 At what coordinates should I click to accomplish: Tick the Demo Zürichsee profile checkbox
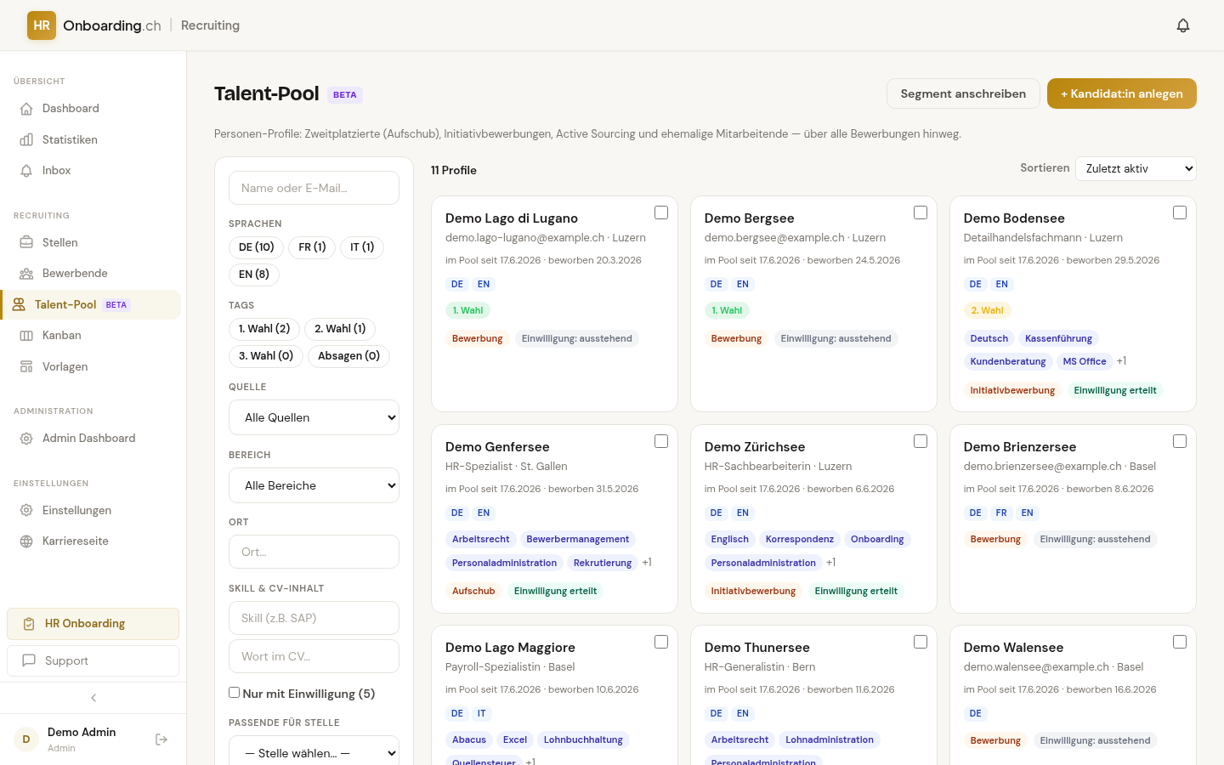pos(921,441)
